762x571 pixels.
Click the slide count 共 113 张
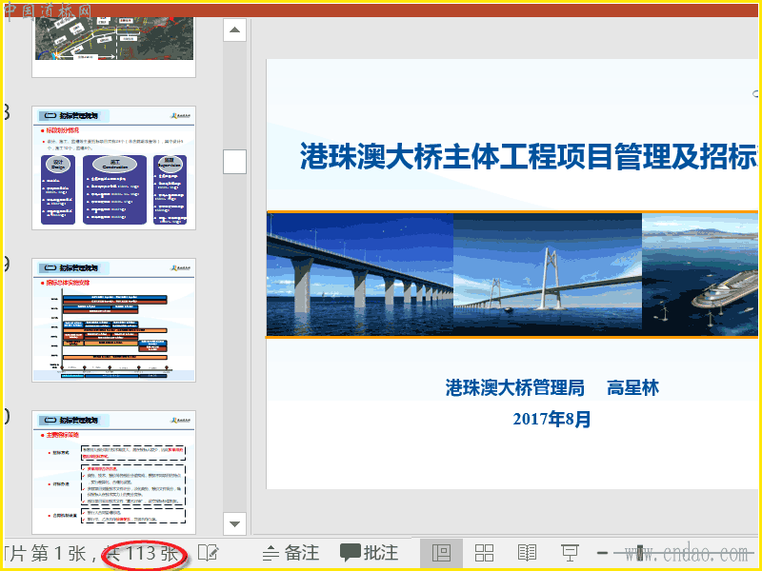click(143, 554)
